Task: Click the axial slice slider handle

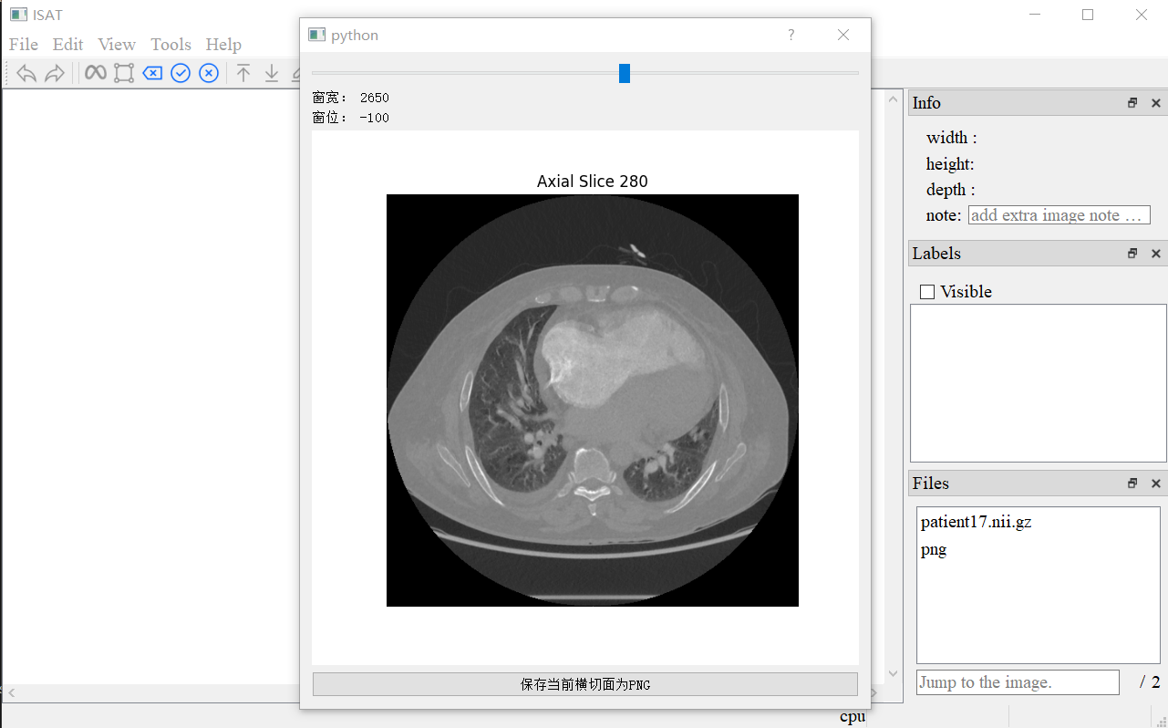Action: (624, 73)
